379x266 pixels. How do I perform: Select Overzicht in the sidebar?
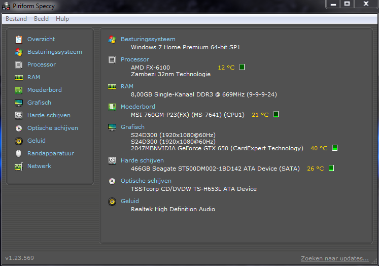tap(41, 39)
